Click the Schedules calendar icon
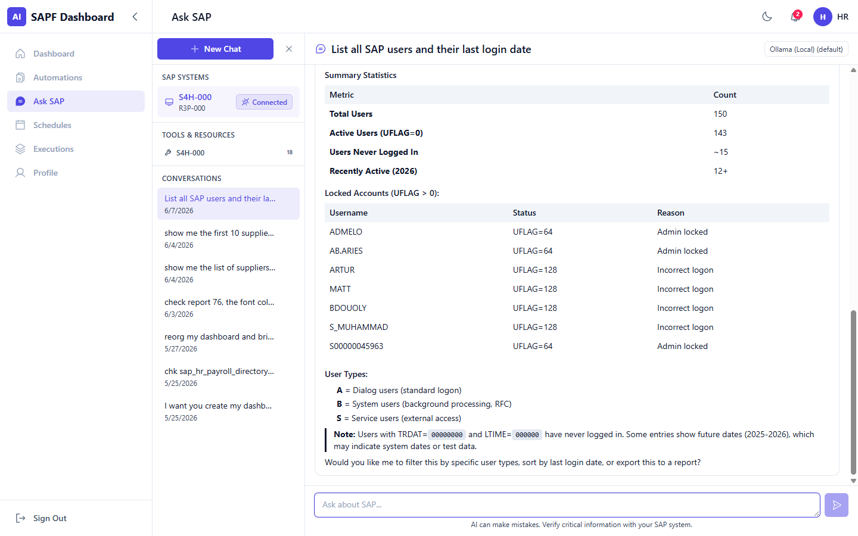 tap(20, 125)
